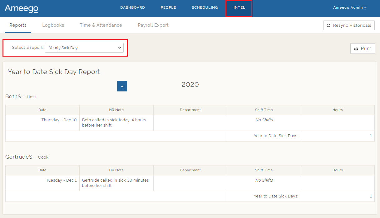
Task: Click BethS year to date sick days count
Action: (371, 136)
